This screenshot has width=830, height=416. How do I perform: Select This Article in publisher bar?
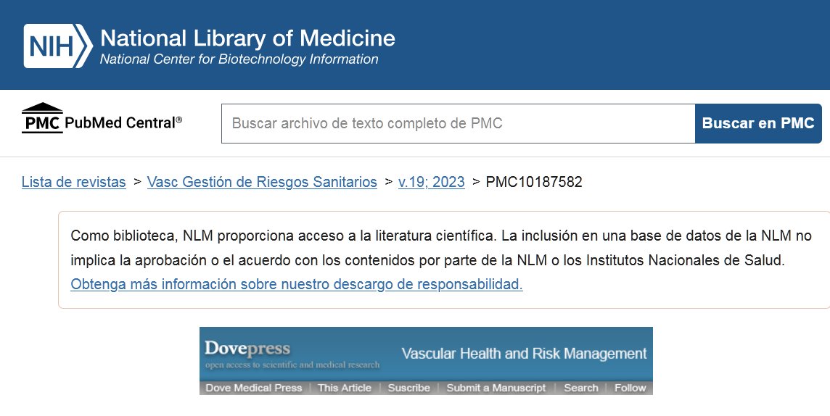tap(345, 388)
